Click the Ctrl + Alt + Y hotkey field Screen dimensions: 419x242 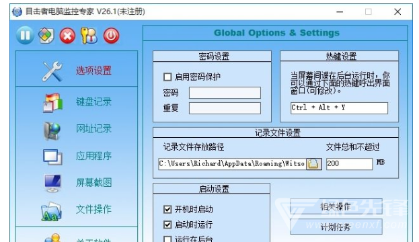click(339, 108)
